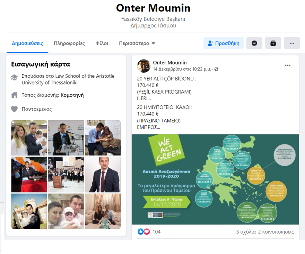Open the Πληροφορίες tab
This screenshot has width=305, height=254.
point(69,43)
